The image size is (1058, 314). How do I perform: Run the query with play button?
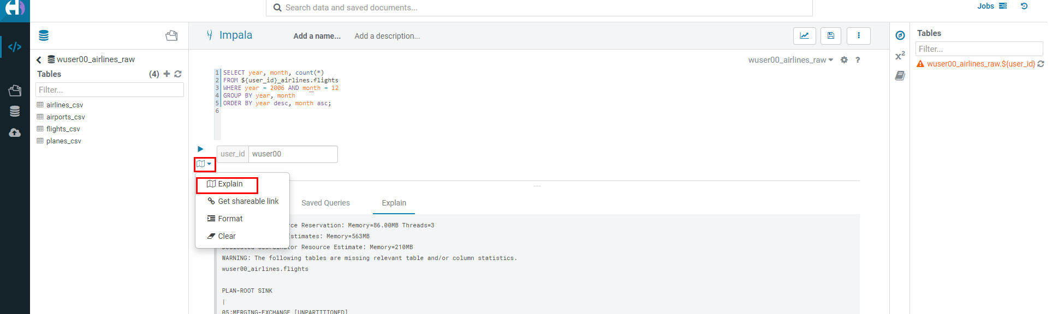click(x=200, y=149)
